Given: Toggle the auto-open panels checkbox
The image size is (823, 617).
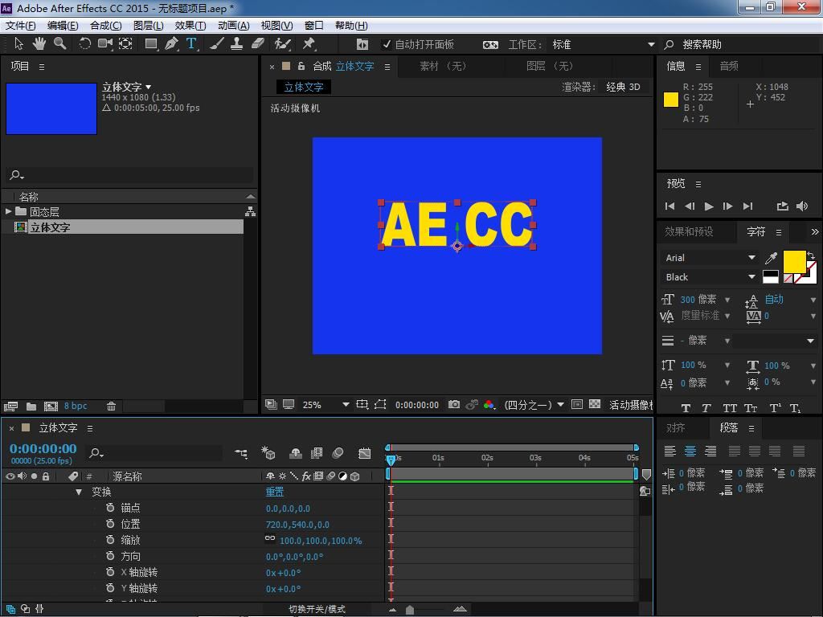Looking at the screenshot, I should click(387, 44).
